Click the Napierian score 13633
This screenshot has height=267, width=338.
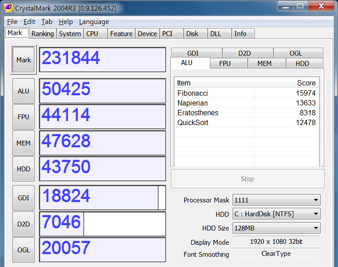[x=306, y=103]
